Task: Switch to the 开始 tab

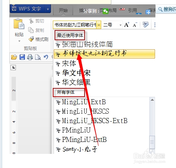Action: point(63,10)
